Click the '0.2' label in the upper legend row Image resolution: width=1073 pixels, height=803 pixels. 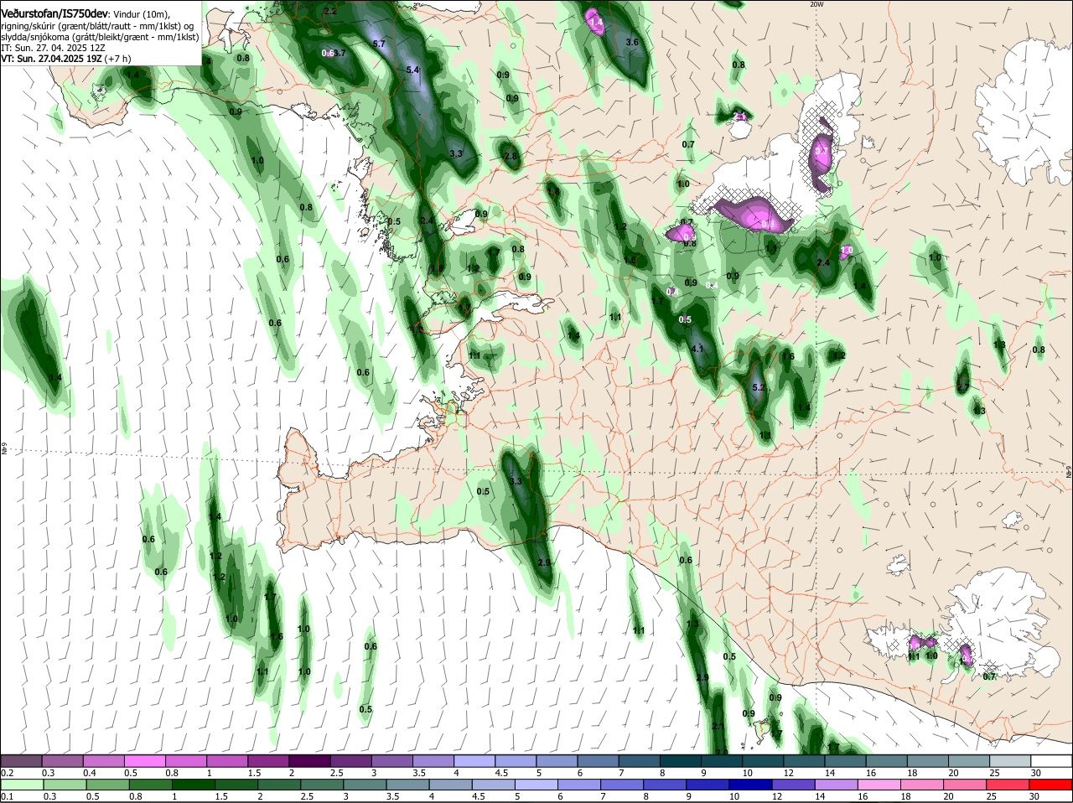click(7, 772)
